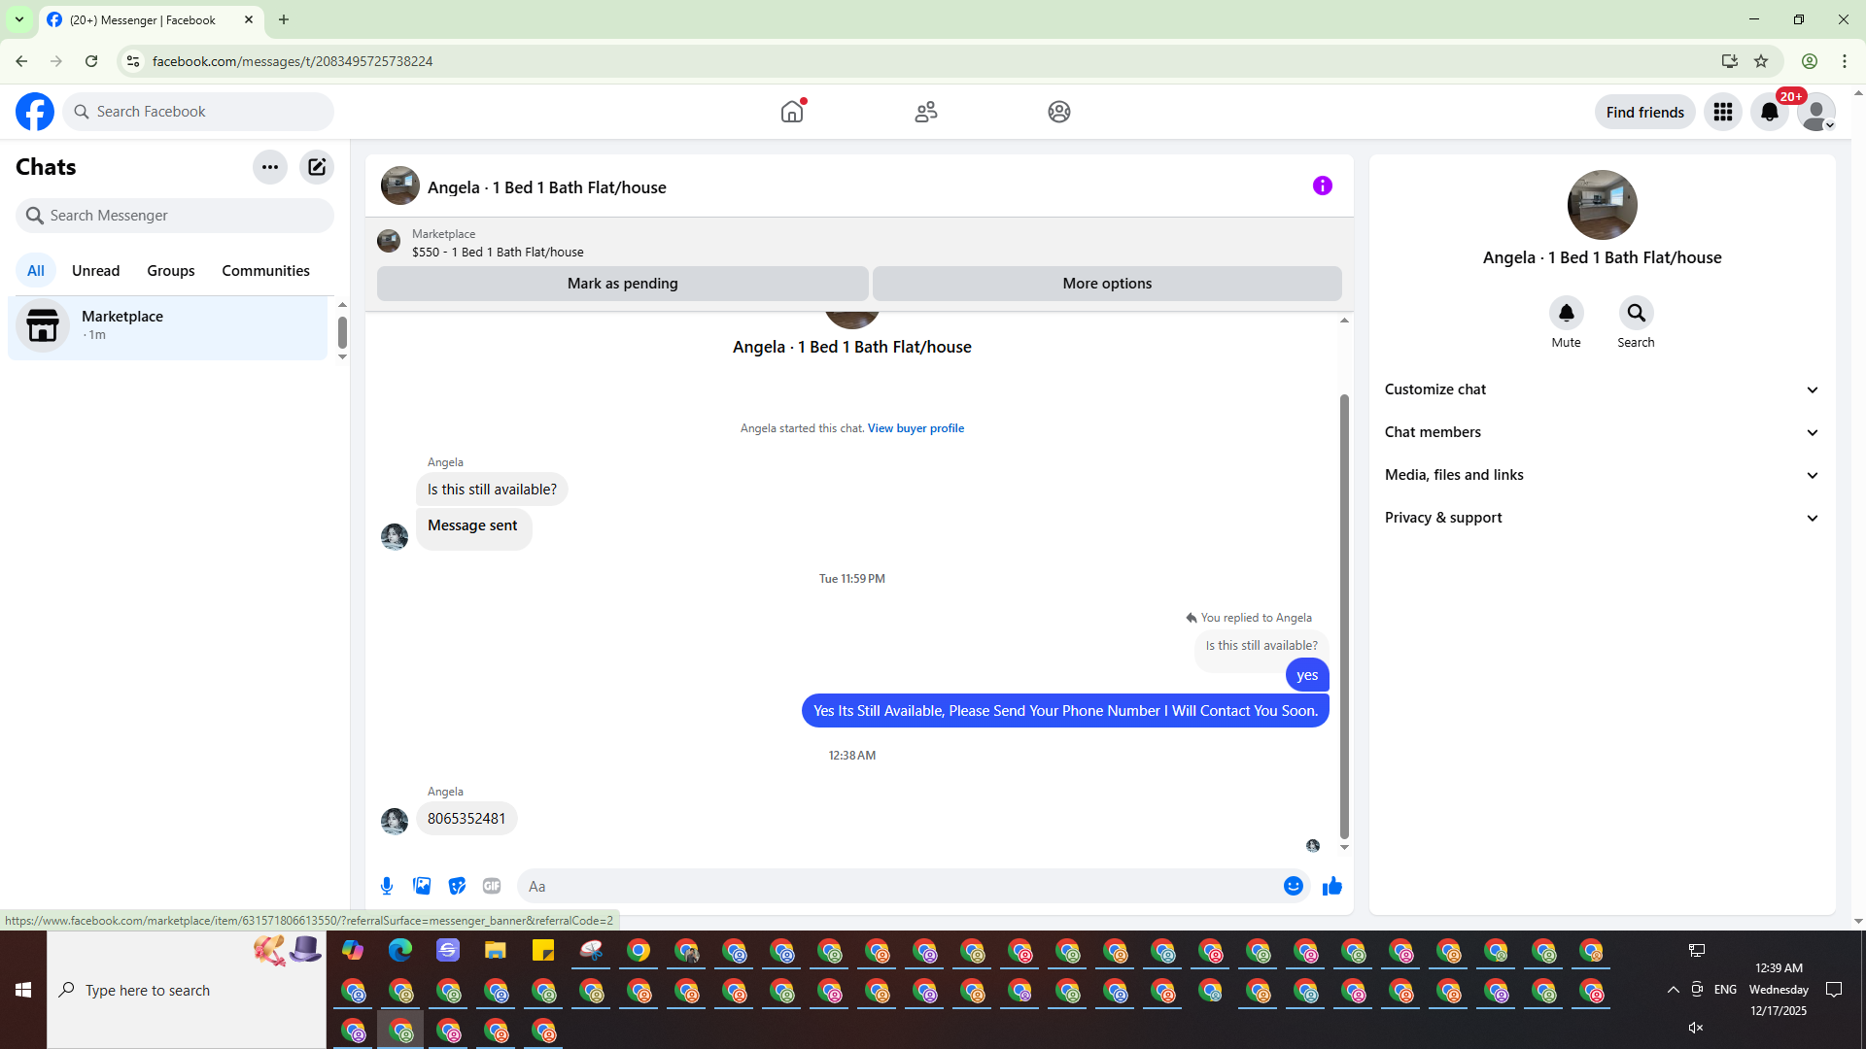Click the Mark as pending button
Image resolution: width=1866 pixels, height=1049 pixels.
622,284
